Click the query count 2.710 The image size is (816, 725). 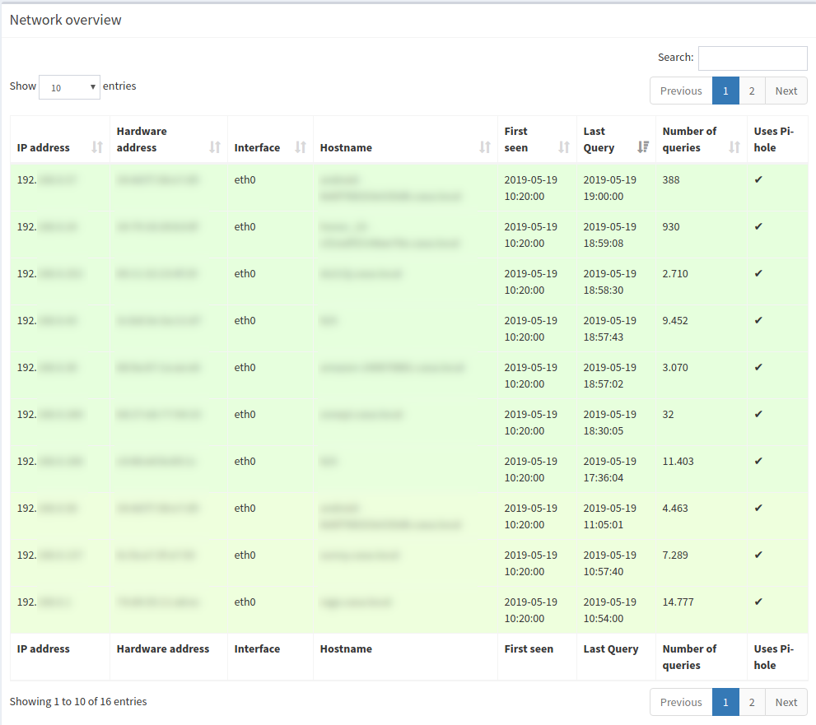675,273
